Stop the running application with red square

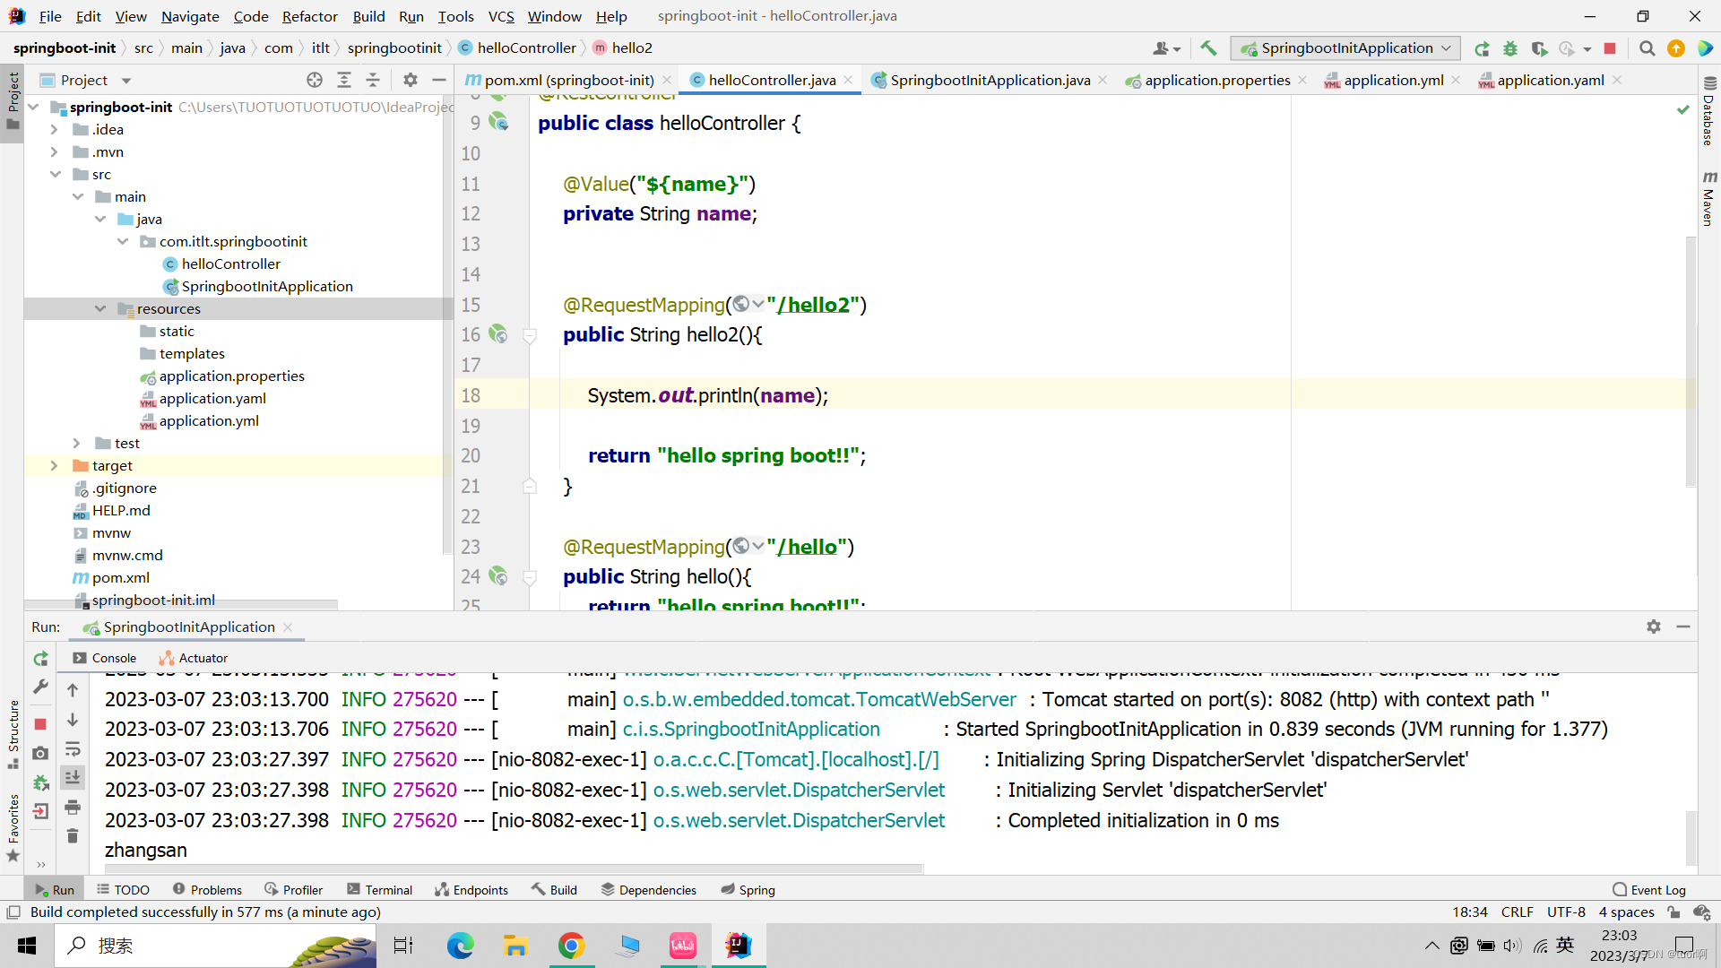pos(1610,48)
